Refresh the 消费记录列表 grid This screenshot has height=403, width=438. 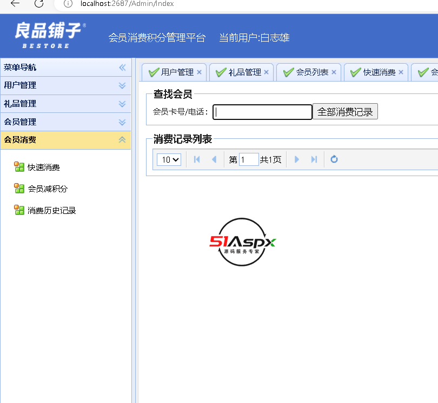point(334,159)
